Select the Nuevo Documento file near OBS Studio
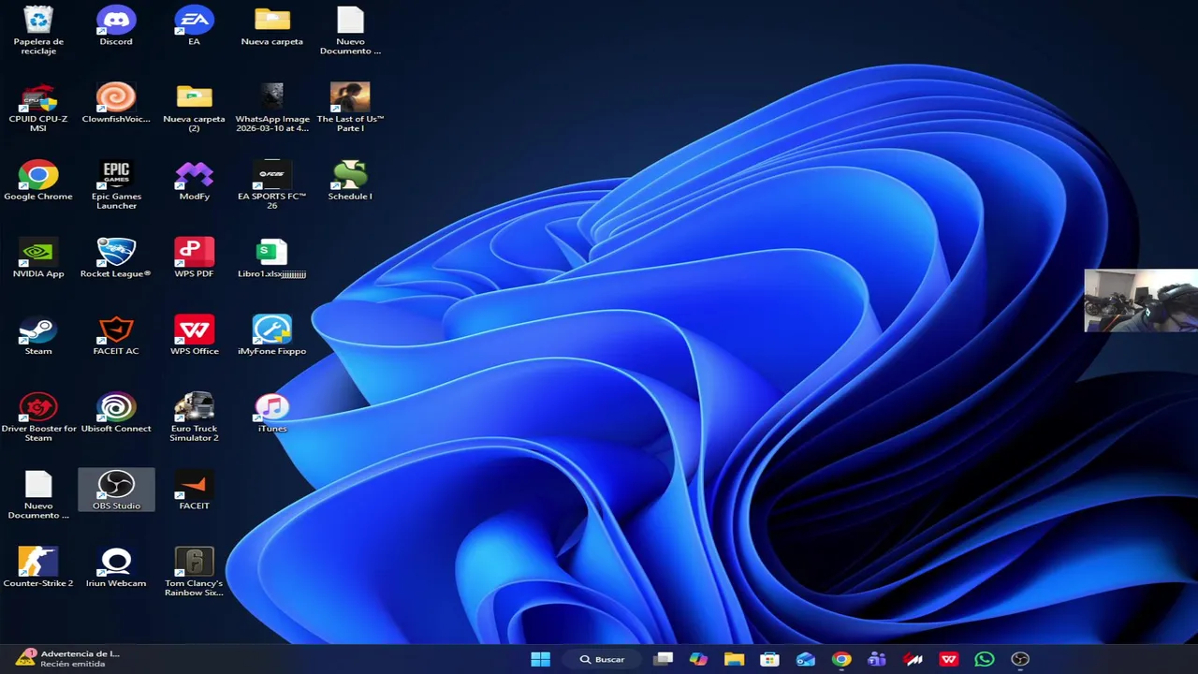Image resolution: width=1198 pixels, height=674 pixels. [38, 495]
